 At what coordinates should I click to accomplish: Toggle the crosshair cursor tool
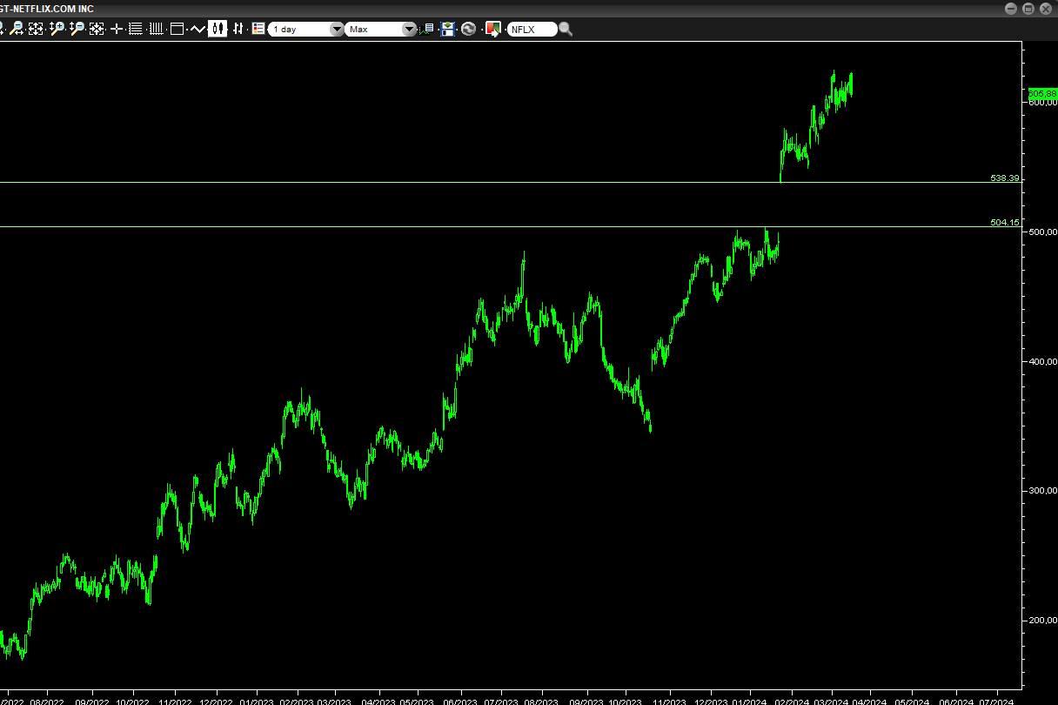click(x=117, y=29)
